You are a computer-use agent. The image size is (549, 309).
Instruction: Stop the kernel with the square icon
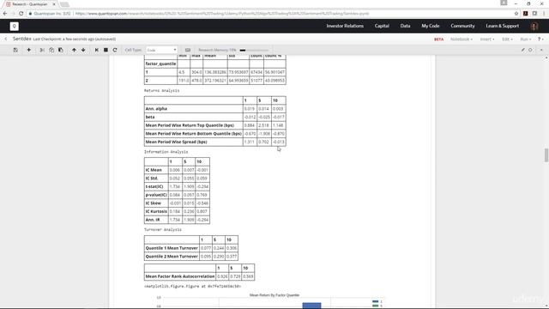(106, 50)
